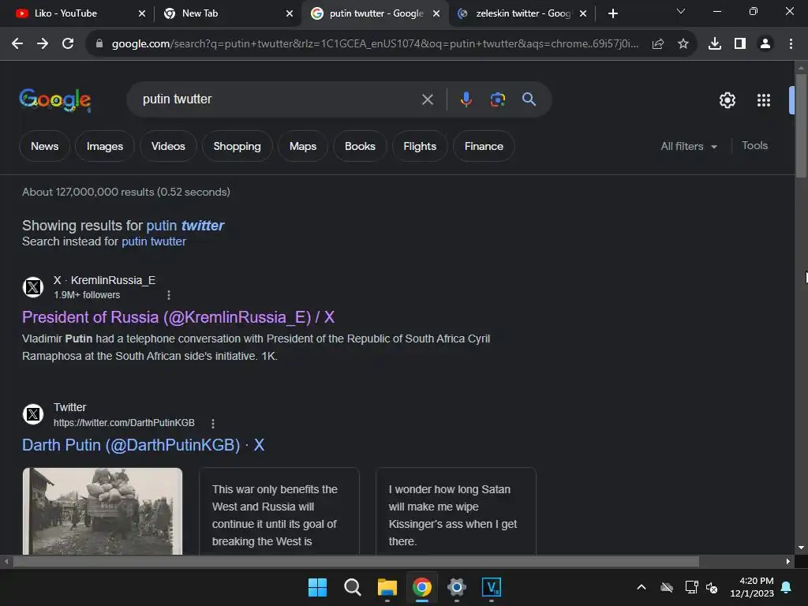
Task: Click the lock icon in address bar
Action: coord(99,44)
